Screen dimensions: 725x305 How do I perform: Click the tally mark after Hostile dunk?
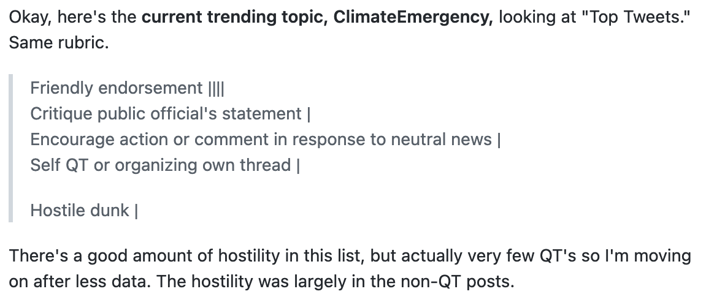pos(136,211)
